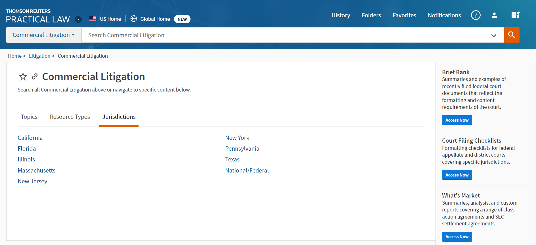This screenshot has height=245, width=536.
Task: Open the help question mark icon
Action: pyautogui.click(x=476, y=15)
